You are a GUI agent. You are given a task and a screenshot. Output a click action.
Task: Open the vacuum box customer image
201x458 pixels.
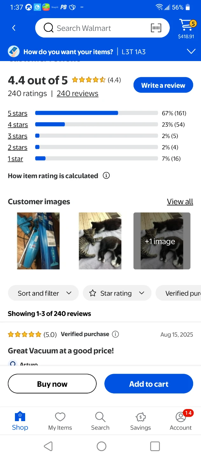(38, 241)
